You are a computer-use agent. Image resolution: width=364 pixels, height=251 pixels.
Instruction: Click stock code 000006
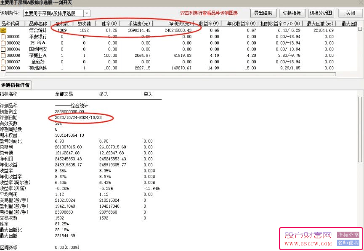tap(13, 55)
